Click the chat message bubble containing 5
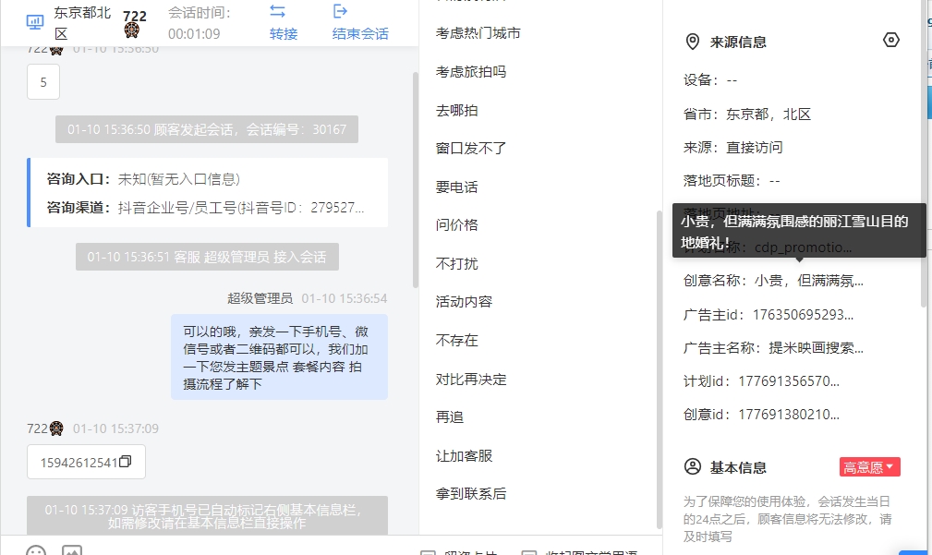The image size is (932, 555). point(43,82)
